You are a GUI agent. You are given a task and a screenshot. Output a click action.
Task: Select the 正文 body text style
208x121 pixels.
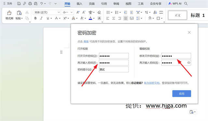[x=178, y=15]
